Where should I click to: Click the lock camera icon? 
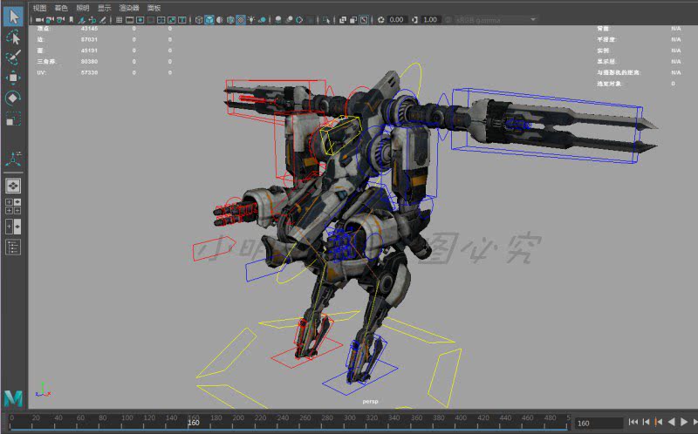50,19
